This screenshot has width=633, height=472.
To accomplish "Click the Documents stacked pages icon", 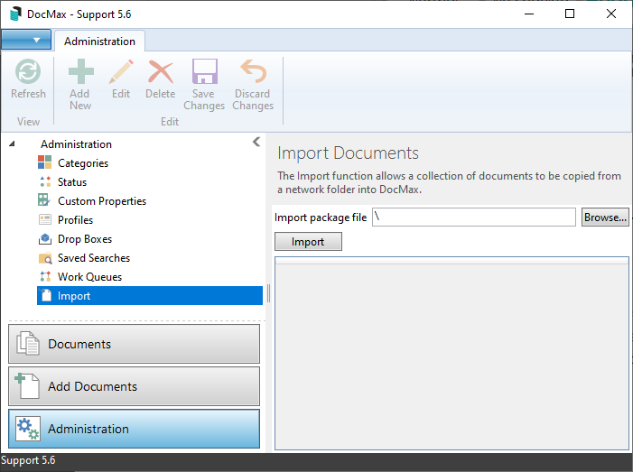I will pyautogui.click(x=28, y=344).
